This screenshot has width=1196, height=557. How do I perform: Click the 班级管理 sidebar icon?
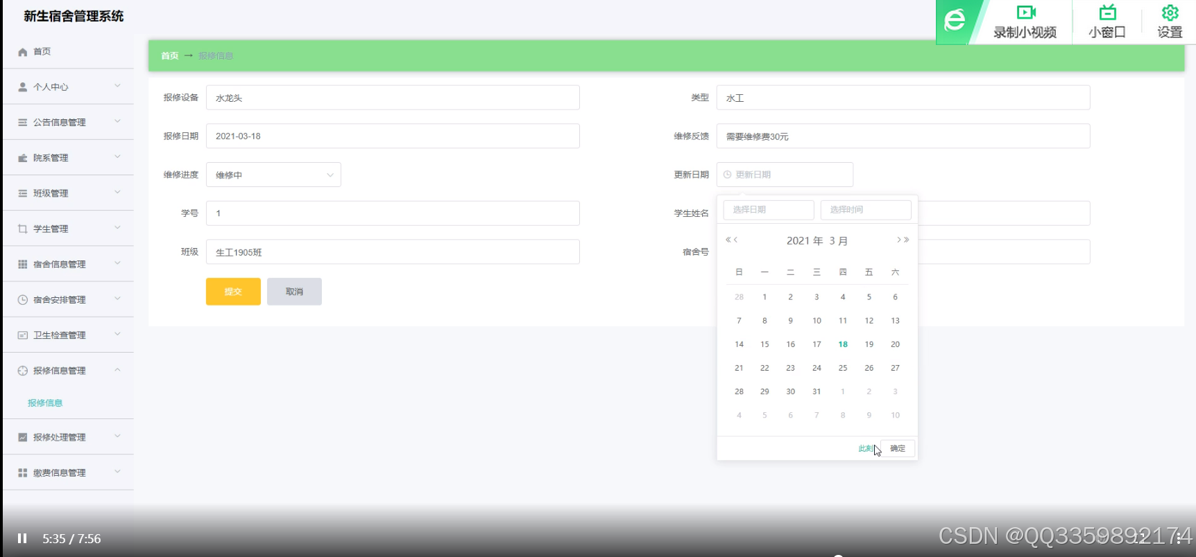tap(23, 193)
